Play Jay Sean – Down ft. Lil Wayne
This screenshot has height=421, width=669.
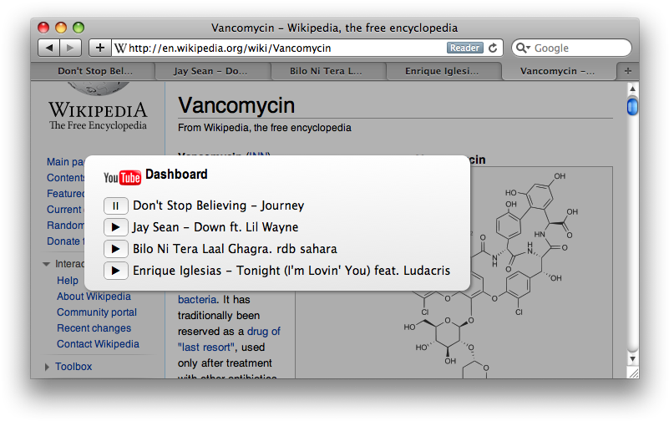(x=115, y=227)
